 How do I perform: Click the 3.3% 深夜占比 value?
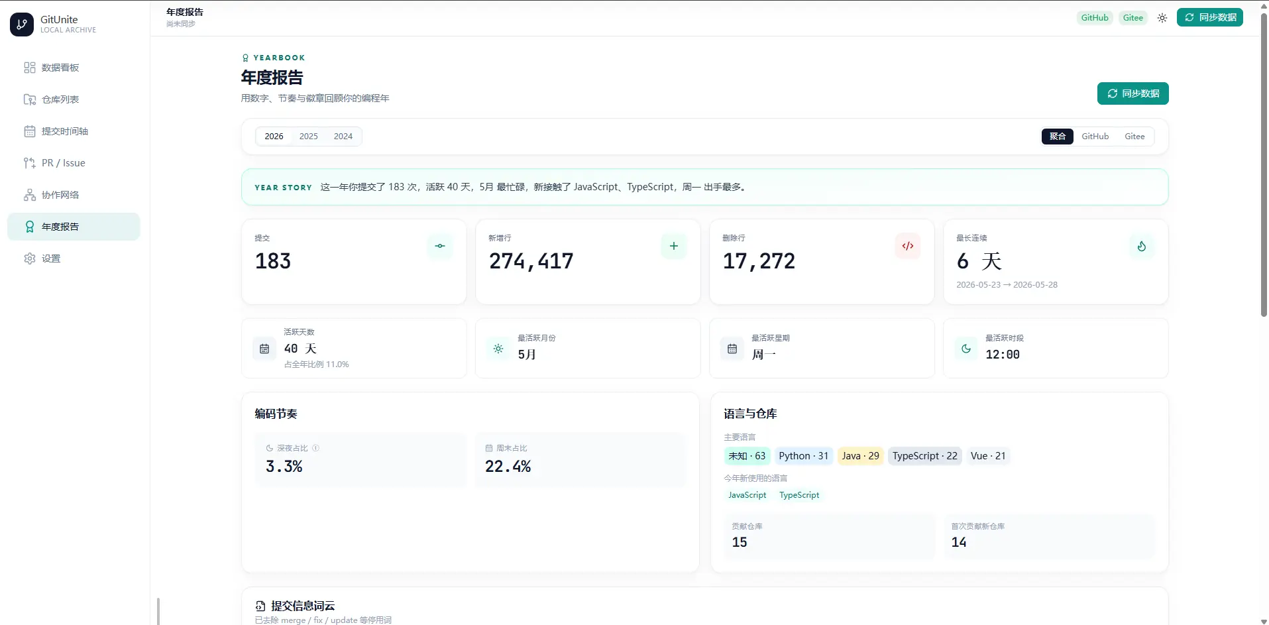pyautogui.click(x=284, y=467)
